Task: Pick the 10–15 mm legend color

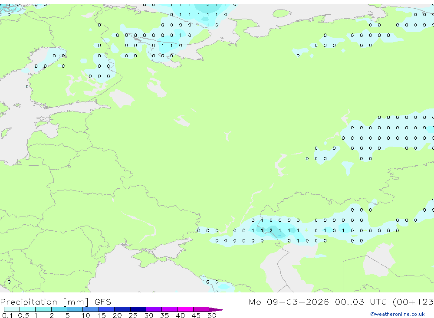Action: (x=91, y=309)
